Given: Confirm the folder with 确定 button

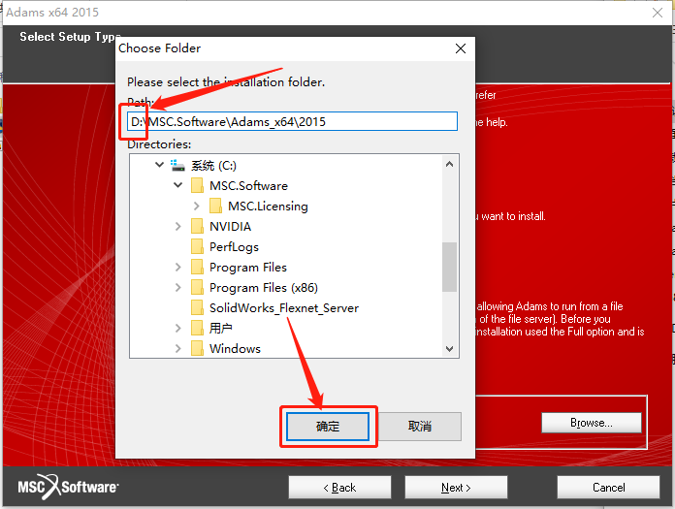Looking at the screenshot, I should pyautogui.click(x=328, y=427).
